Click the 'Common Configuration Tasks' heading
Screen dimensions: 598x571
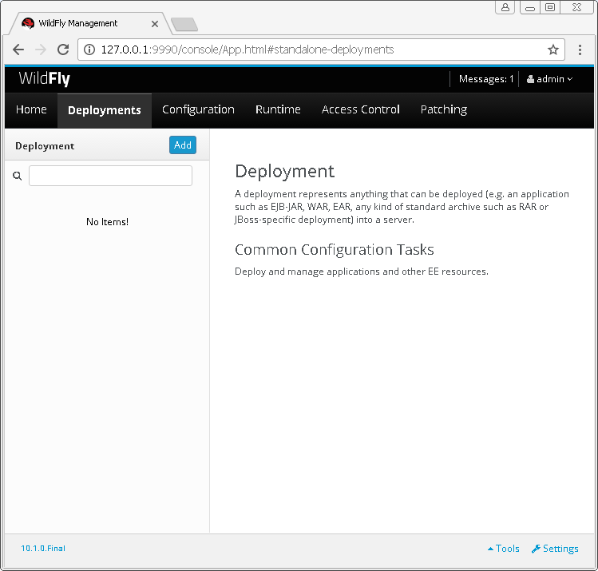pyautogui.click(x=334, y=249)
